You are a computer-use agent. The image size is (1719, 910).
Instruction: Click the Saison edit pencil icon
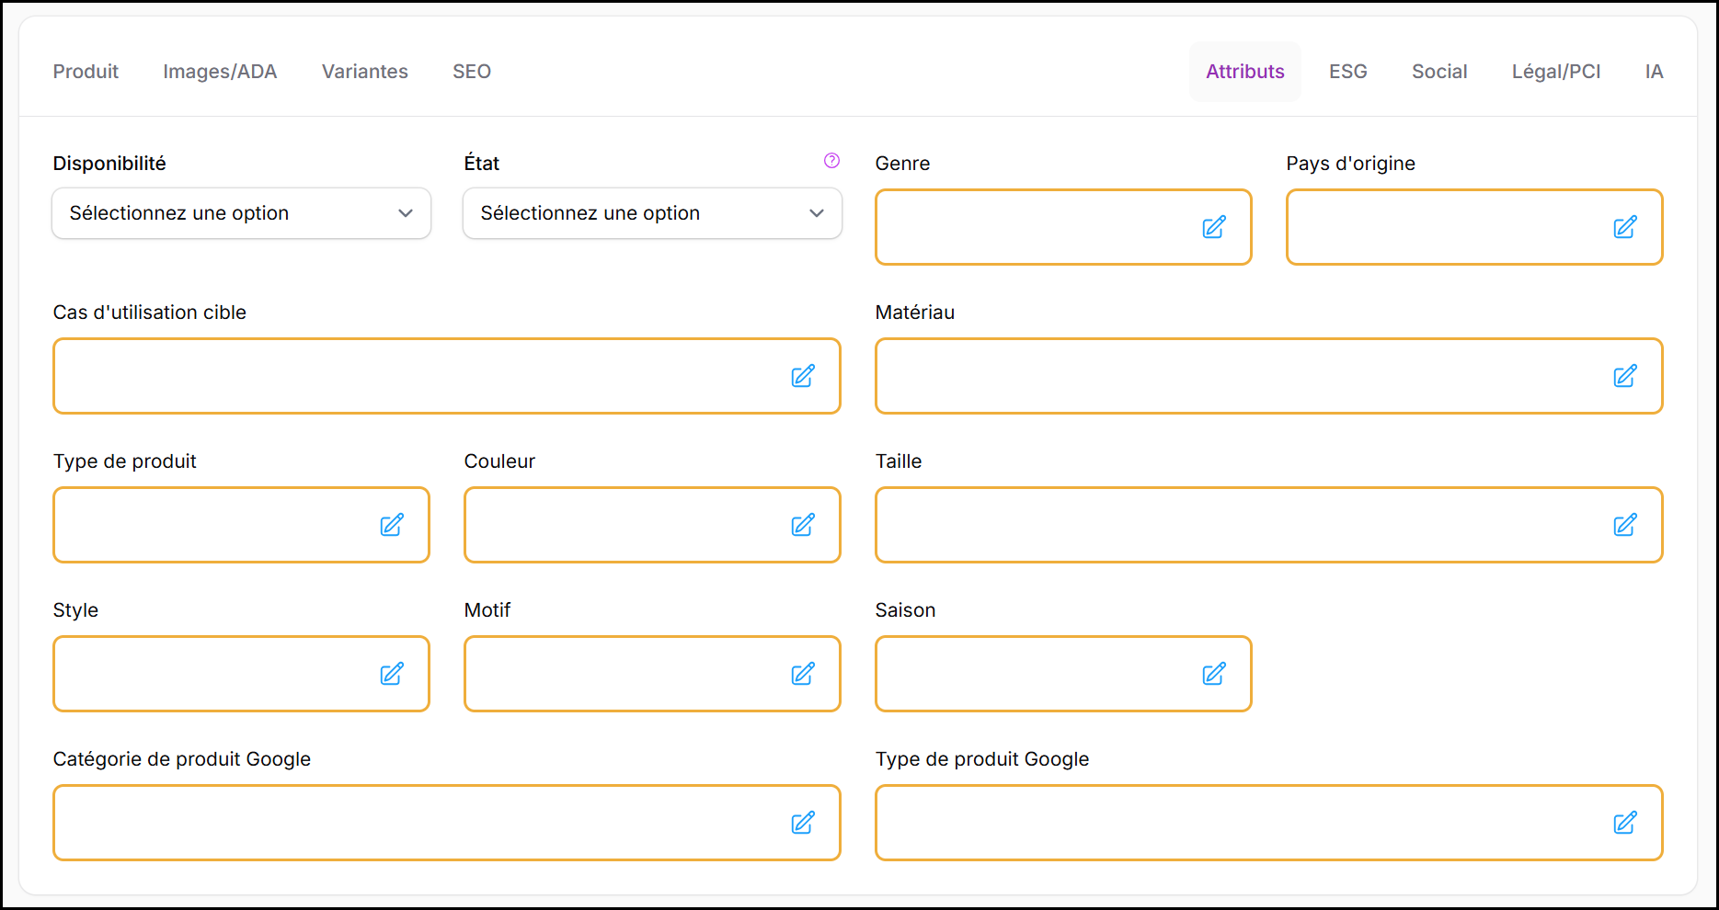pos(1213,674)
